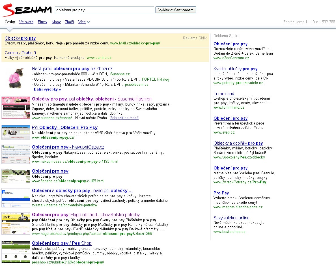
Task: Click the 'www.SpokojenyPes.cz/oblecky' URL text
Action: [x=239, y=157]
